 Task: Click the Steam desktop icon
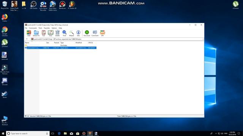5,94
